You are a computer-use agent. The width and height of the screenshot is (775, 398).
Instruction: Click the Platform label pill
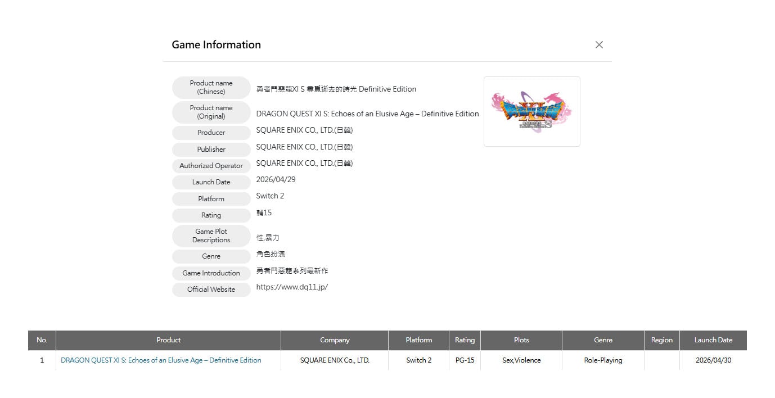pos(211,198)
